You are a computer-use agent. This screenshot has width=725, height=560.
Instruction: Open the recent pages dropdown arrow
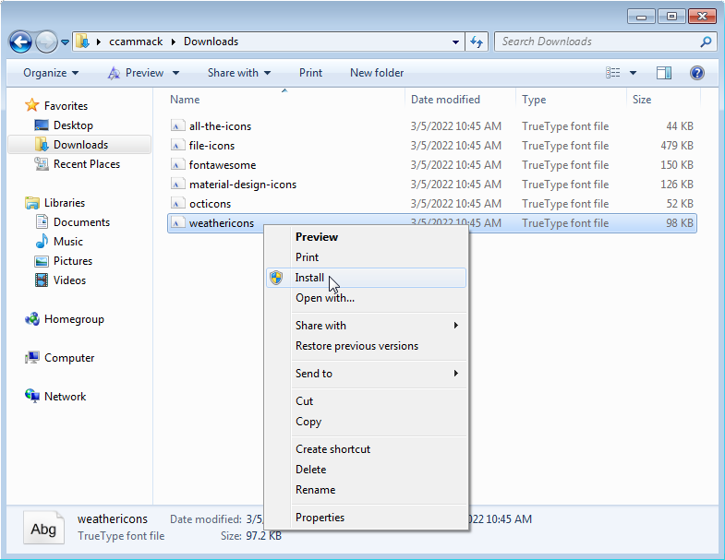[x=66, y=42]
